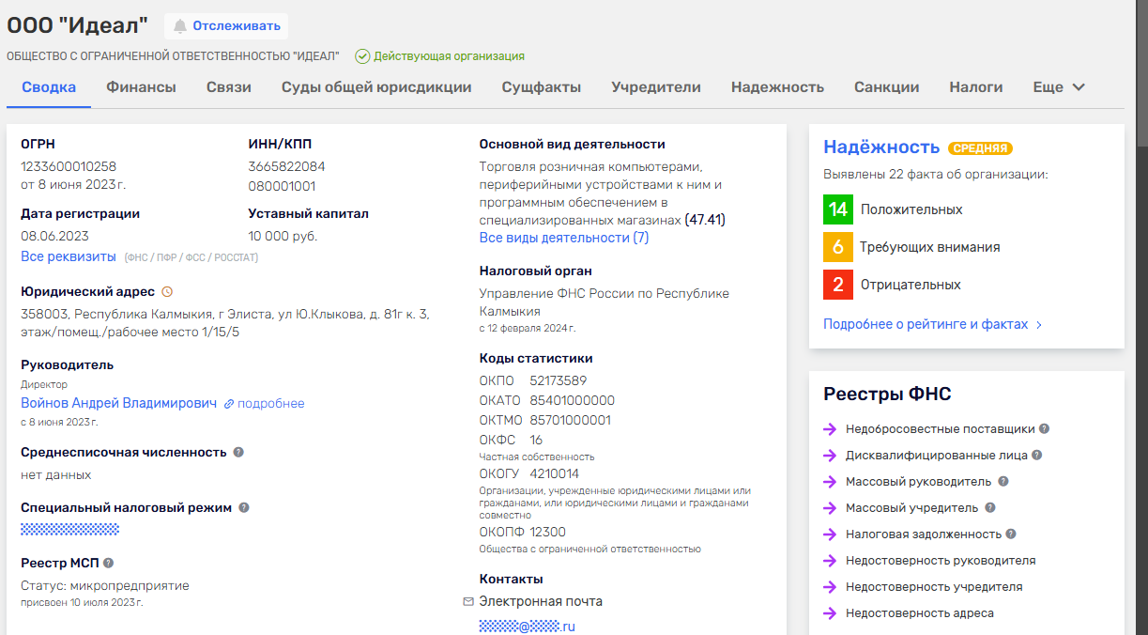Click help icon next to Недобросовестные поставщики
The image size is (1148, 635).
pyautogui.click(x=1045, y=429)
